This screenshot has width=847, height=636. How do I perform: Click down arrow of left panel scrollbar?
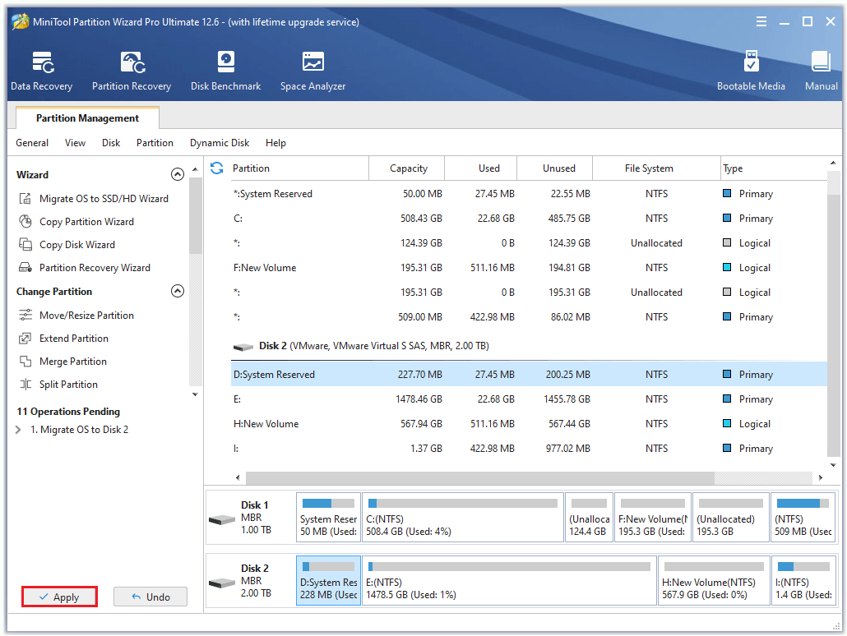point(195,394)
